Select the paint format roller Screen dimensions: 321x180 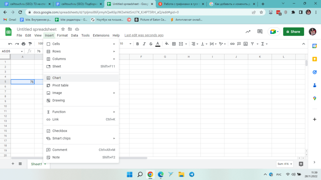point(30,44)
